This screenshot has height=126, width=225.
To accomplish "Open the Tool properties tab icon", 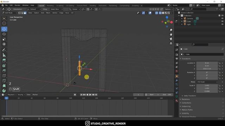I will (177, 50).
